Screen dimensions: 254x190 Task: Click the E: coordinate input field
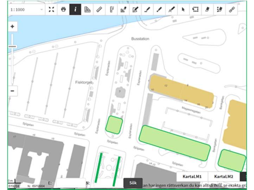pos(70,183)
